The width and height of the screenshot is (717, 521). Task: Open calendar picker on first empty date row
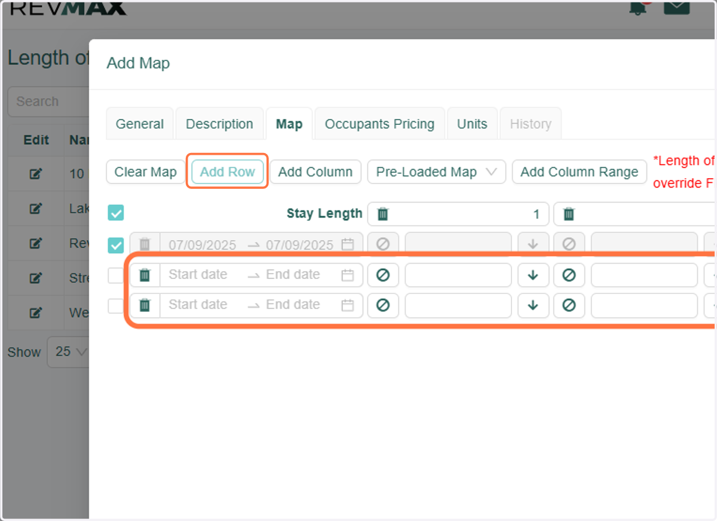click(x=348, y=275)
